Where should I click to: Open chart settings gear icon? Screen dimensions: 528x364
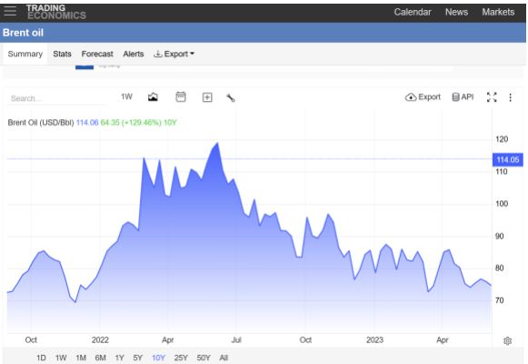tap(507, 340)
